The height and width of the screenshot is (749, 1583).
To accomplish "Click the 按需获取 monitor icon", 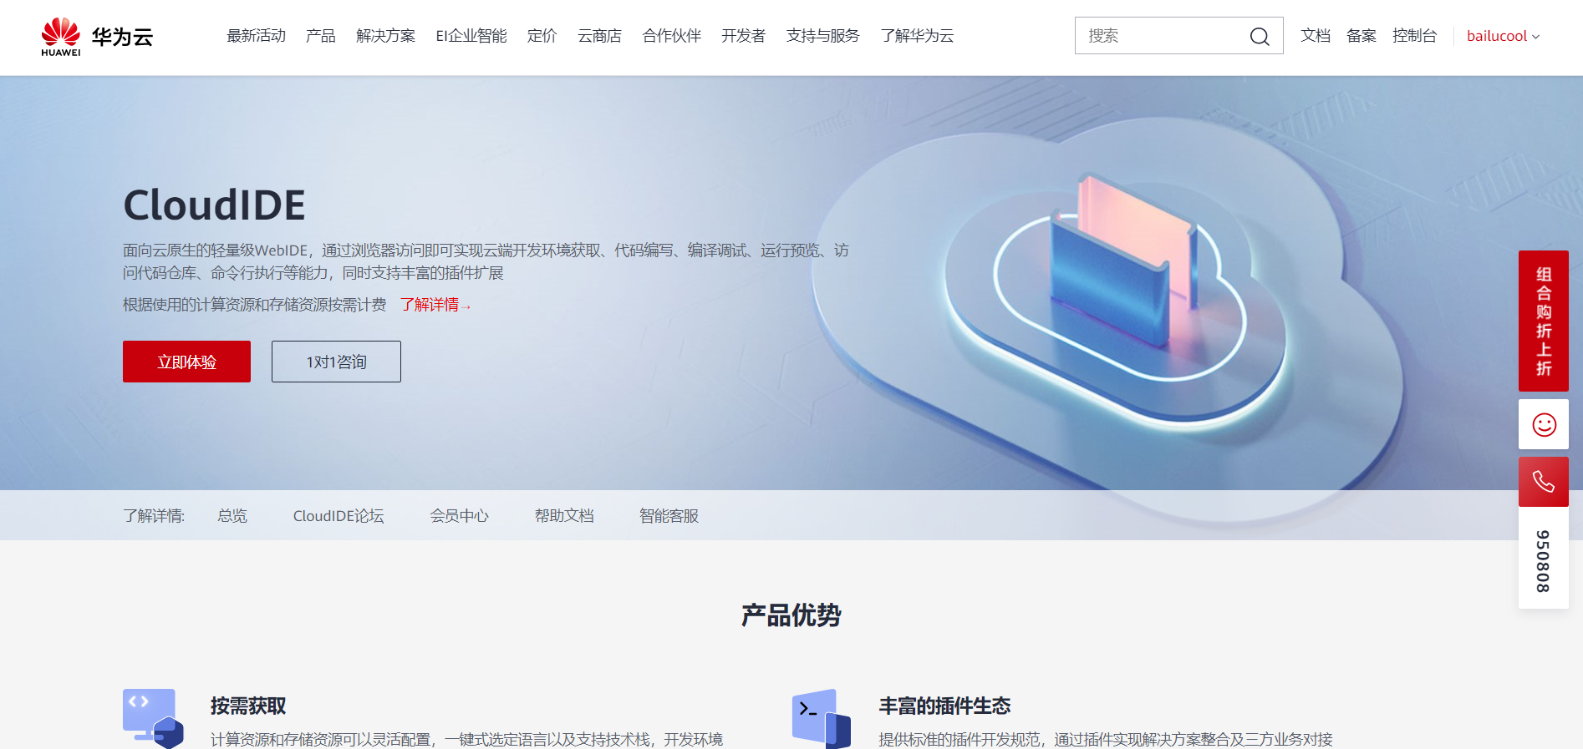I will (153, 718).
